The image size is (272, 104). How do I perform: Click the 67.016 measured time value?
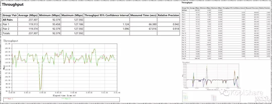(x=152, y=29)
